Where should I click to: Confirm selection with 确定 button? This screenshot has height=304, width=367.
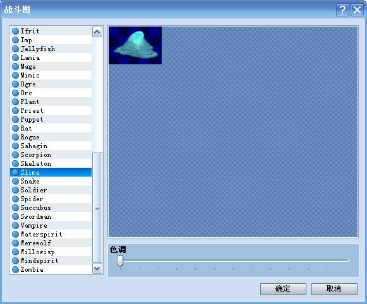(x=283, y=289)
